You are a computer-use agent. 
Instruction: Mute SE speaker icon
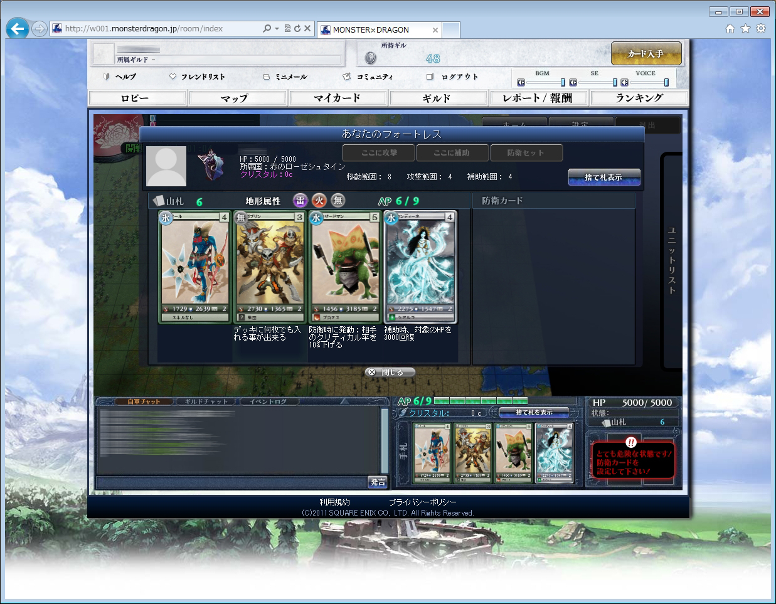pos(573,82)
